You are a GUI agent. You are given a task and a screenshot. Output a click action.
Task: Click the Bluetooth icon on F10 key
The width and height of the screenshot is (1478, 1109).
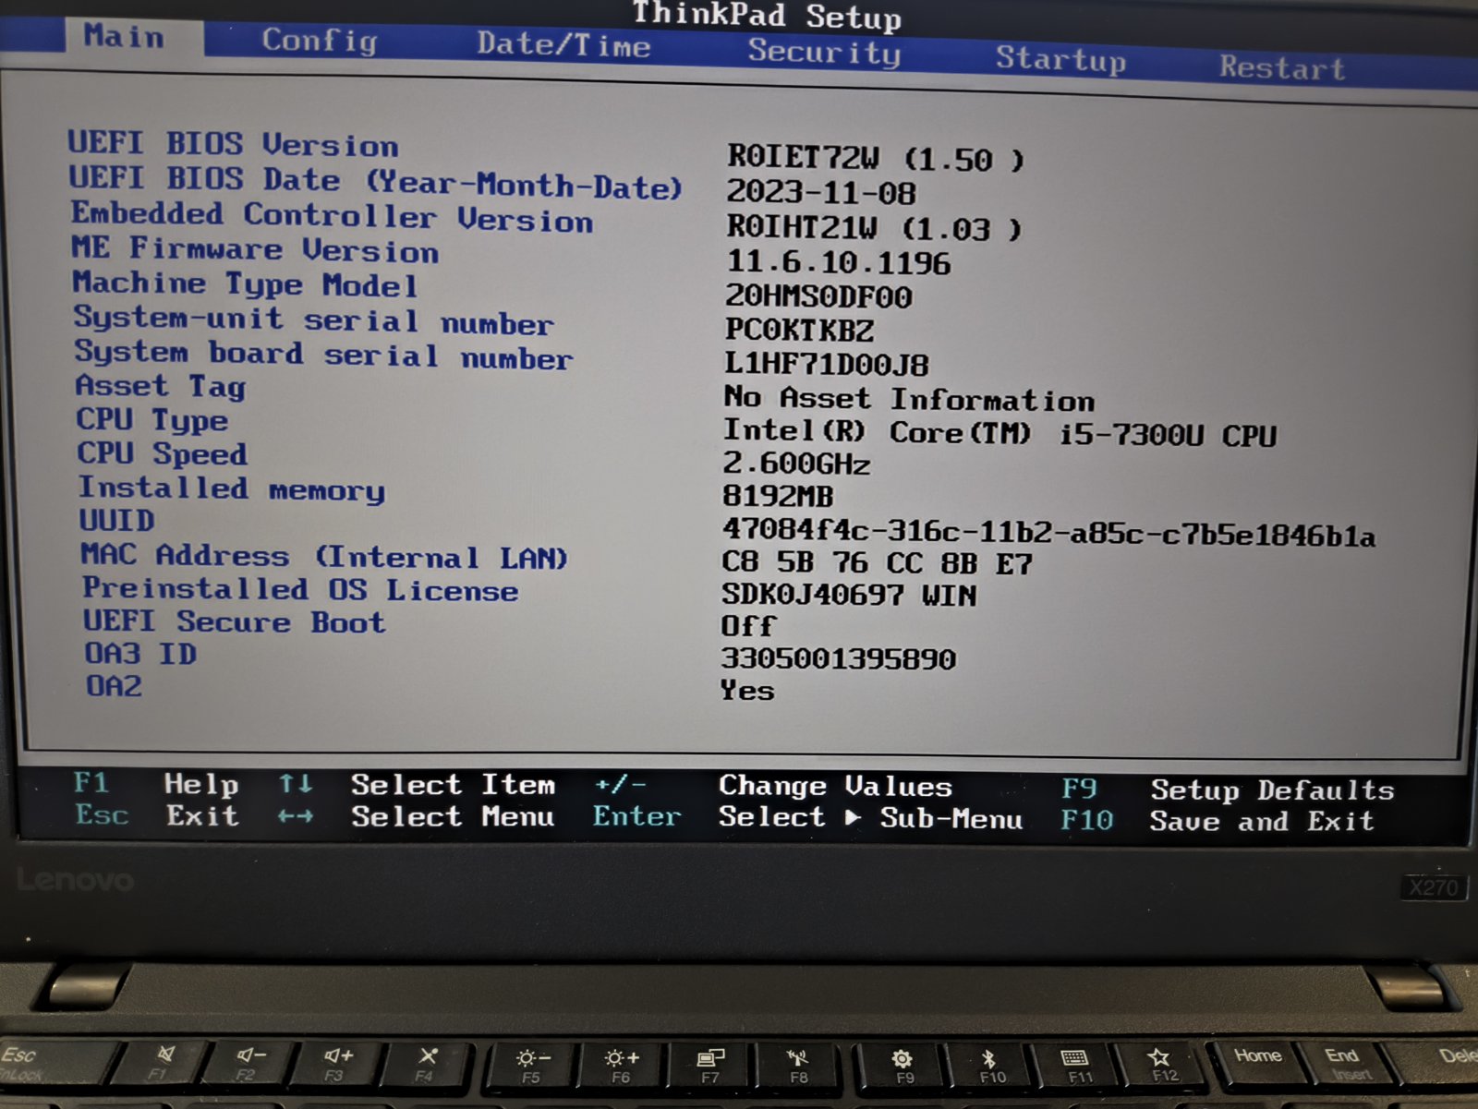point(987,1059)
